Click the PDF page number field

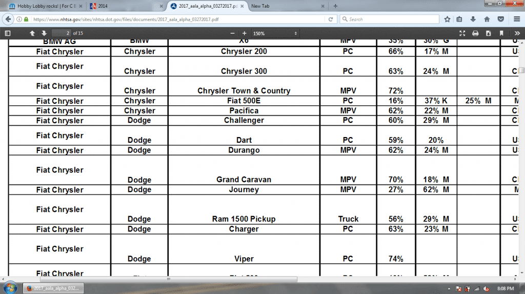(62, 33)
